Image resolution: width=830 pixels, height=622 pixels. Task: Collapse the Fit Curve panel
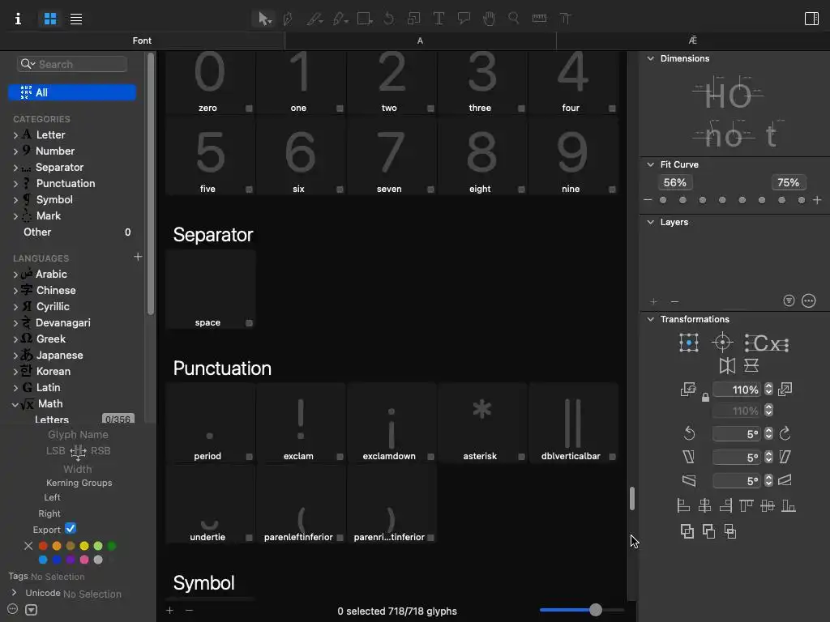(651, 164)
